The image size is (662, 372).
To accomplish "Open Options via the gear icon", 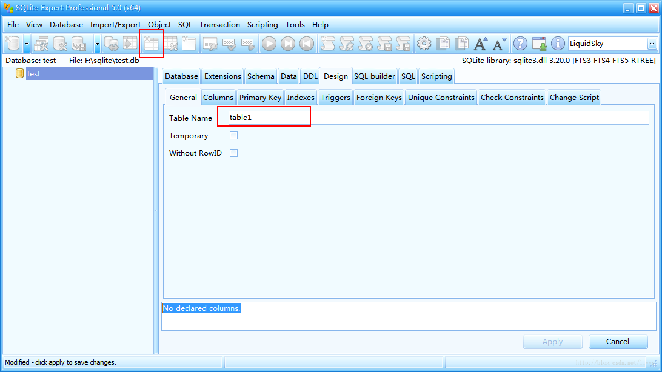I will pyautogui.click(x=424, y=44).
